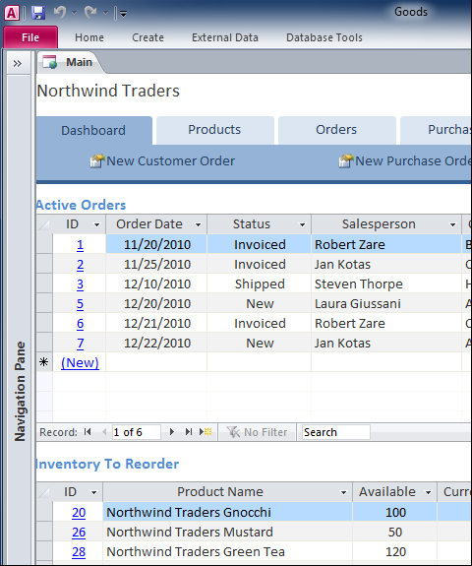Image resolution: width=472 pixels, height=566 pixels.
Task: Open the Customize Quick Access Toolbar menu
Action: 123,14
